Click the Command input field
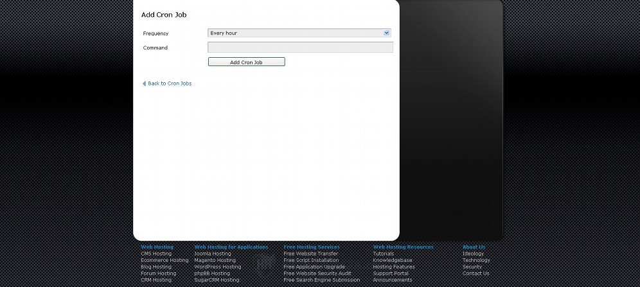Image resolution: width=640 pixels, height=287 pixels. (x=301, y=48)
